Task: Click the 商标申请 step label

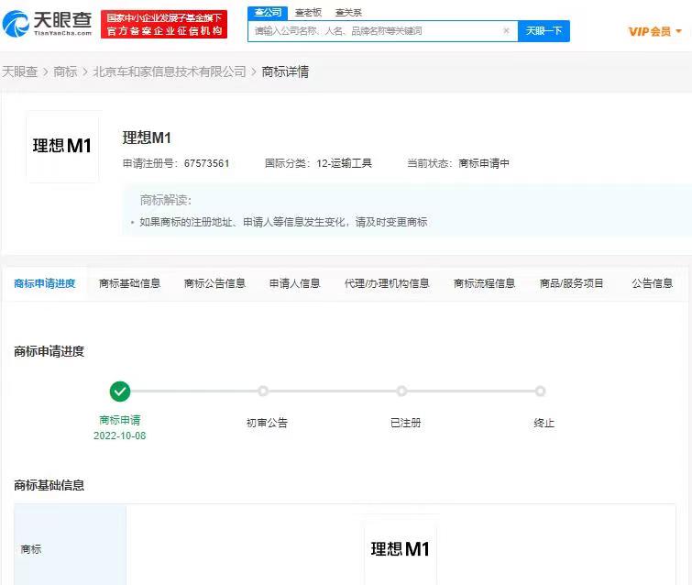Action: 119,420
